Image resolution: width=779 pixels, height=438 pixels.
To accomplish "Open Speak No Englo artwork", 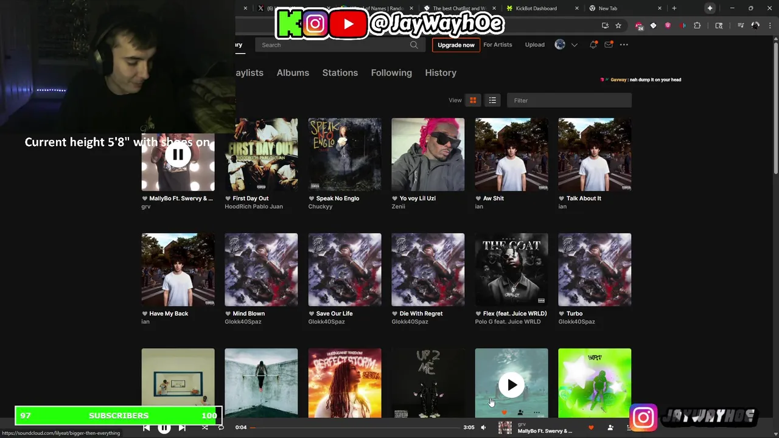I will click(344, 155).
